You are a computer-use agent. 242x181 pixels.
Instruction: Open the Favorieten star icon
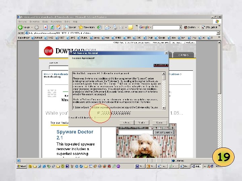tap(81, 27)
